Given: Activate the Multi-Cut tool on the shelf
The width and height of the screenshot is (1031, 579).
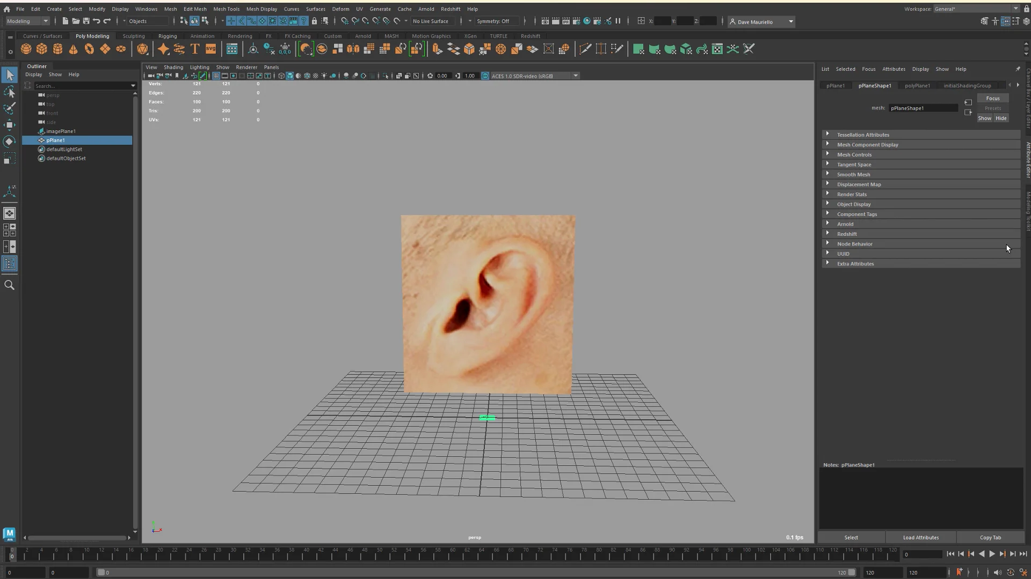Looking at the screenshot, I should tap(585, 49).
